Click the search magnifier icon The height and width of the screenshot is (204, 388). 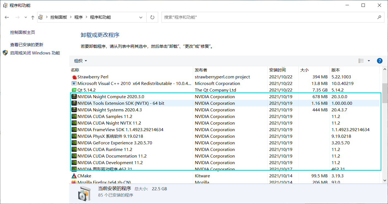click(379, 17)
